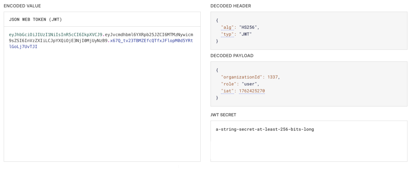The width and height of the screenshot is (413, 176).
Task: Click the JWT SECRET label
Action: pyautogui.click(x=223, y=115)
